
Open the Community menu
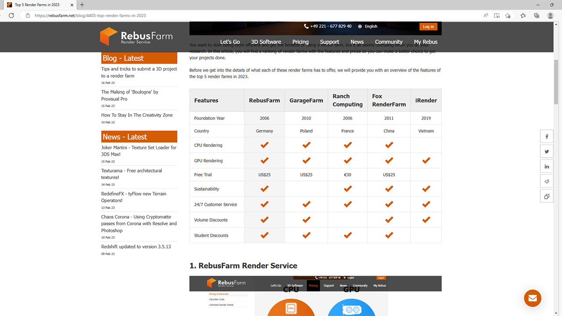389,42
